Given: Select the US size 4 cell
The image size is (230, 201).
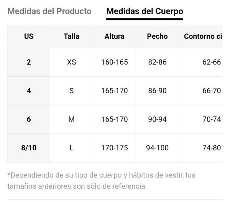Looking at the screenshot, I should 29,91.
